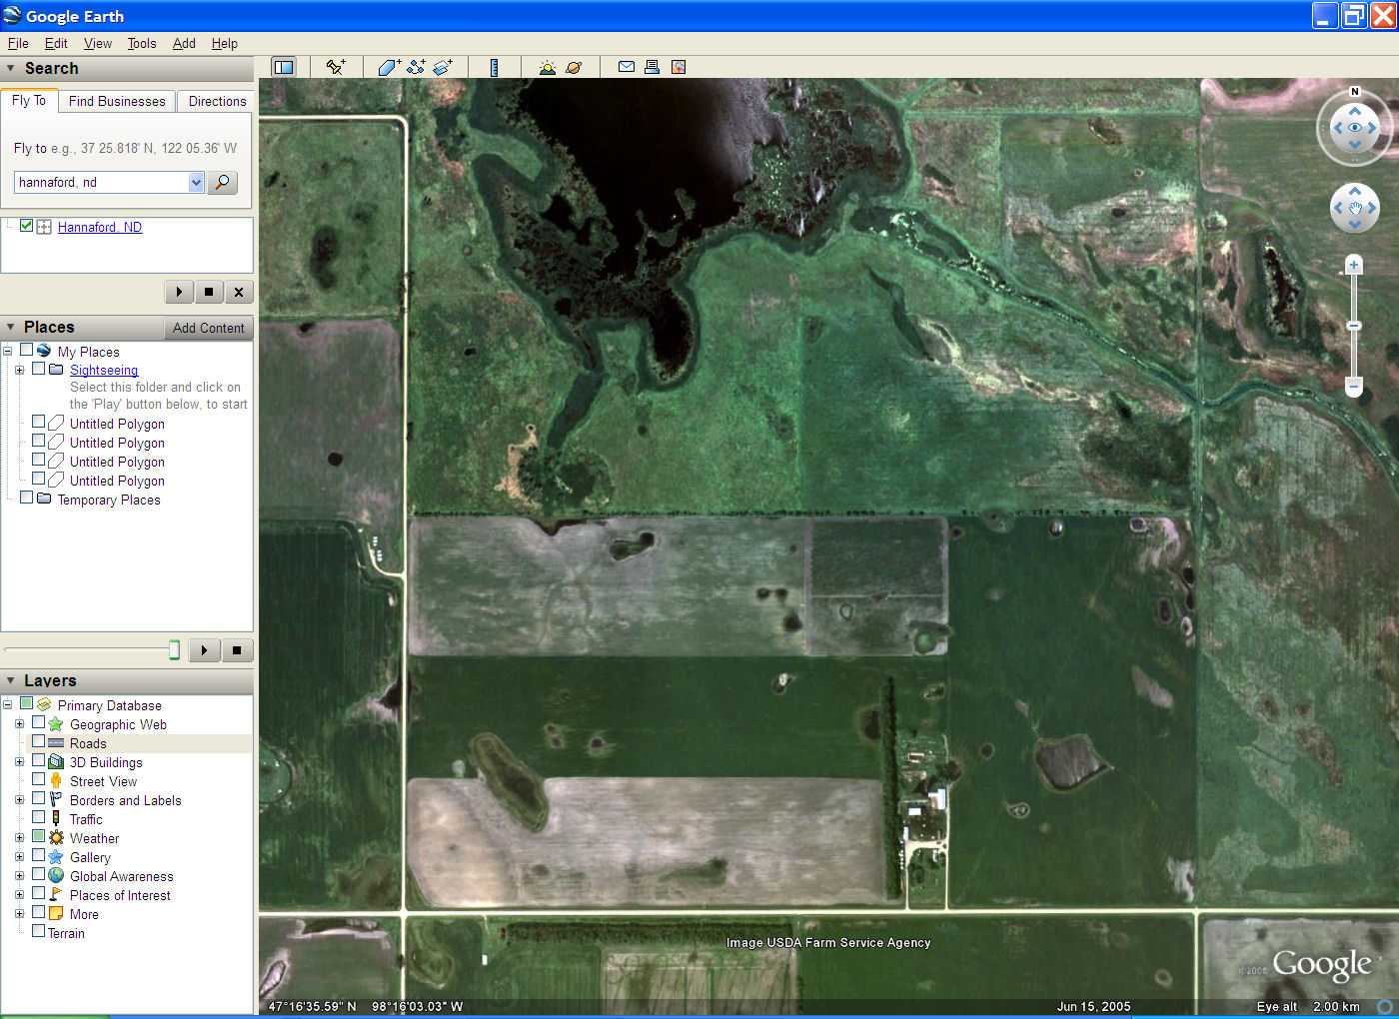Open the Ruler tool
The height and width of the screenshot is (1019, 1399).
coord(494,67)
